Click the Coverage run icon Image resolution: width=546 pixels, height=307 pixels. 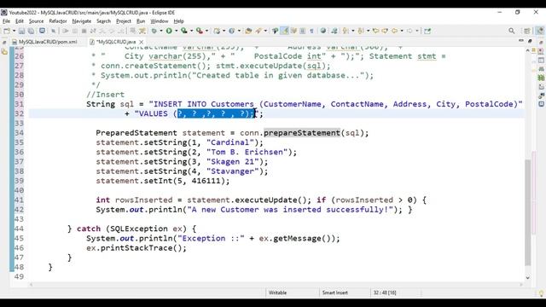pos(184,31)
